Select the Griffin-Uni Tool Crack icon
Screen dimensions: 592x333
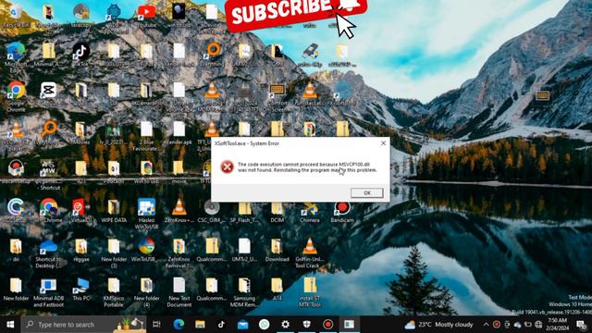point(310,253)
